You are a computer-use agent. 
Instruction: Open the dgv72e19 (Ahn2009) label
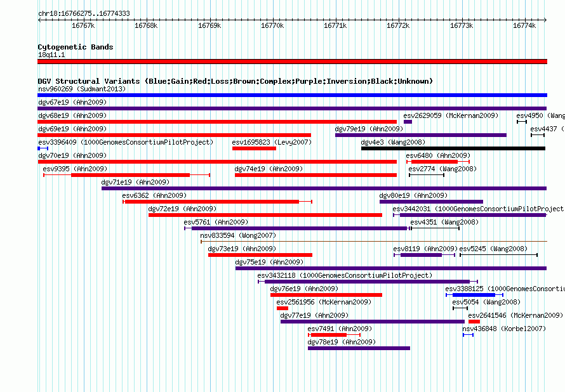click(x=182, y=209)
